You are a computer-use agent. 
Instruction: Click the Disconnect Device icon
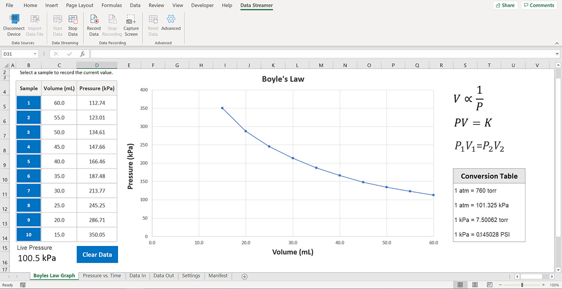click(14, 19)
